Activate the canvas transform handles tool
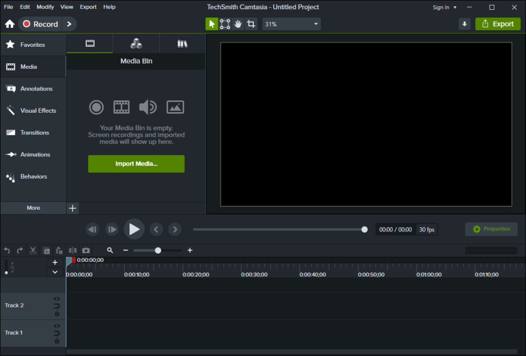The image size is (526, 356). coord(225,24)
